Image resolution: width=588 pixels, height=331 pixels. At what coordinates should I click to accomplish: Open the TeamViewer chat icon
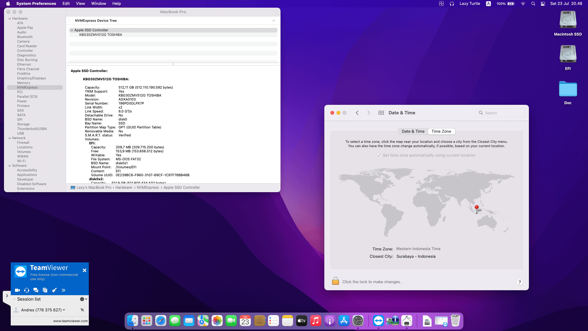coord(36,290)
